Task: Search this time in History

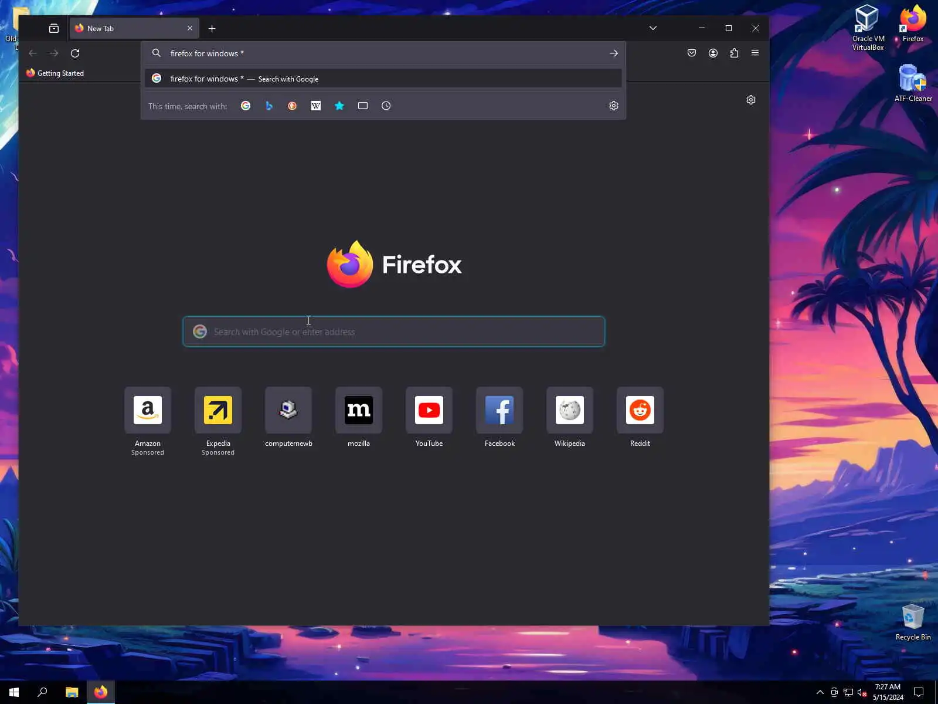Action: 386,106
